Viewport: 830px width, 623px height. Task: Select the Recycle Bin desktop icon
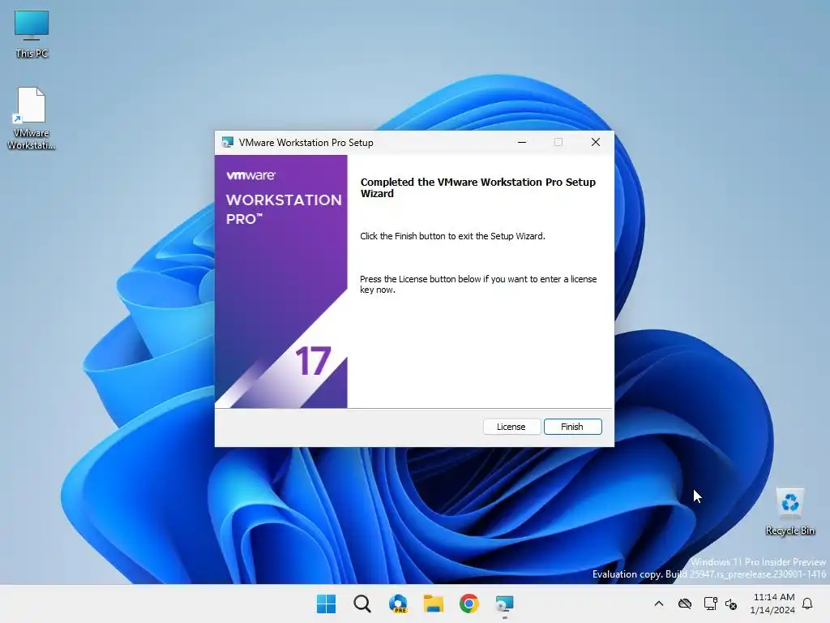pyautogui.click(x=789, y=512)
